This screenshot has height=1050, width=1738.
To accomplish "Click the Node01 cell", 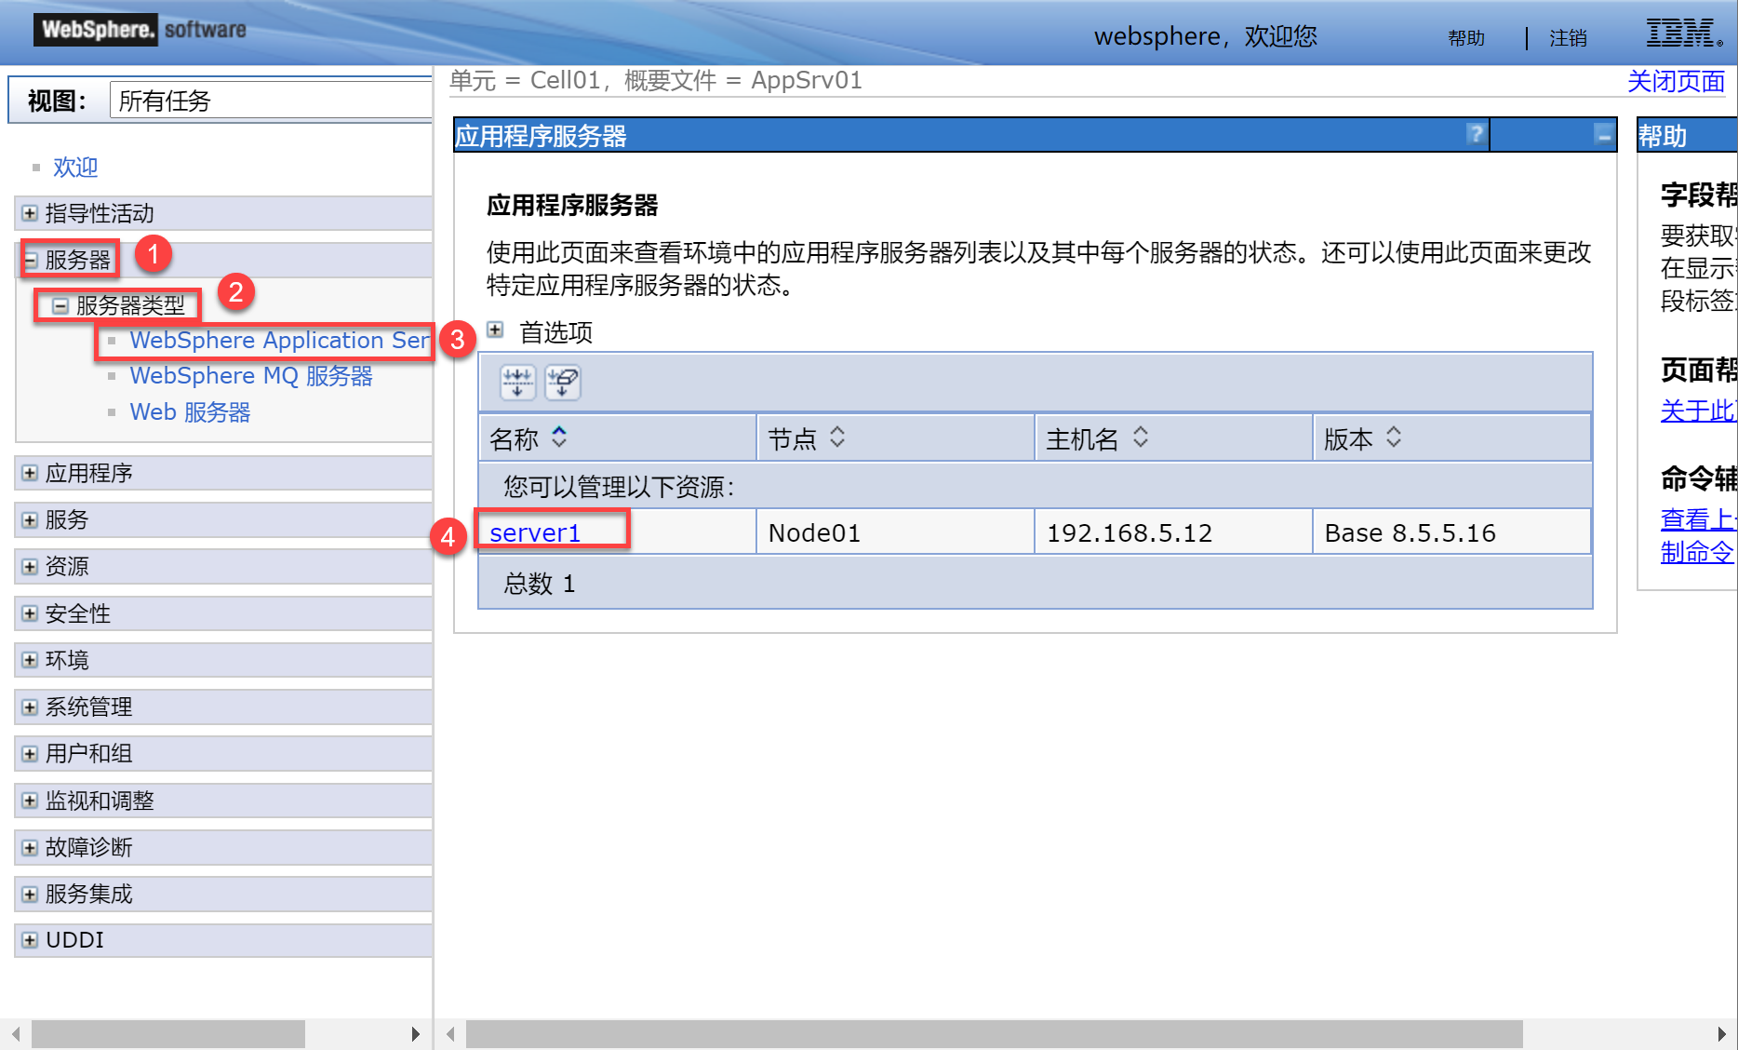I will click(x=895, y=532).
